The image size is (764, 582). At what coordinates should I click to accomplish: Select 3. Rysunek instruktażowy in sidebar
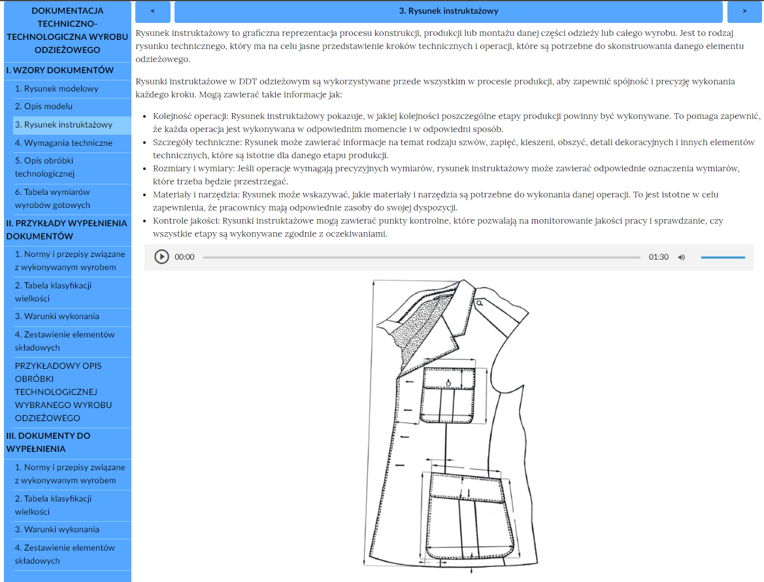click(x=63, y=124)
